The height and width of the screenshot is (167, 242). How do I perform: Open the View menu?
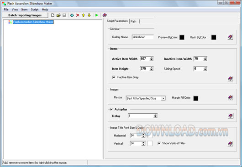coord(15,10)
